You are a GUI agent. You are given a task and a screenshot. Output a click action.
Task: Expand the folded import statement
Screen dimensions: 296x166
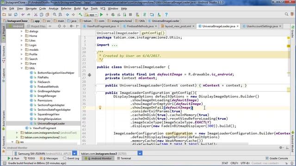tap(95, 45)
